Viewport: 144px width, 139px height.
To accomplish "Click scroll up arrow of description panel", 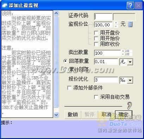I will [x=56, y=13].
